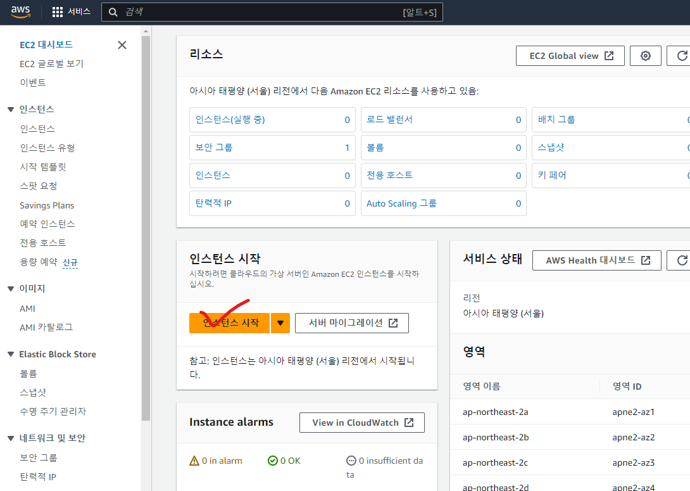Click the orange launch instance button
This screenshot has width=690, height=491.
point(229,322)
